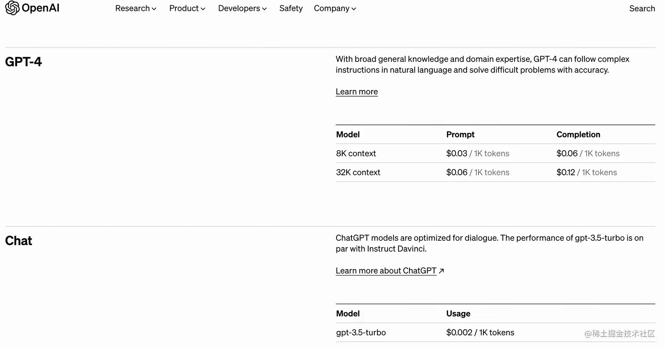Open the Learn more about ChatGPT link
Image resolution: width=665 pixels, height=348 pixels.
tap(386, 271)
